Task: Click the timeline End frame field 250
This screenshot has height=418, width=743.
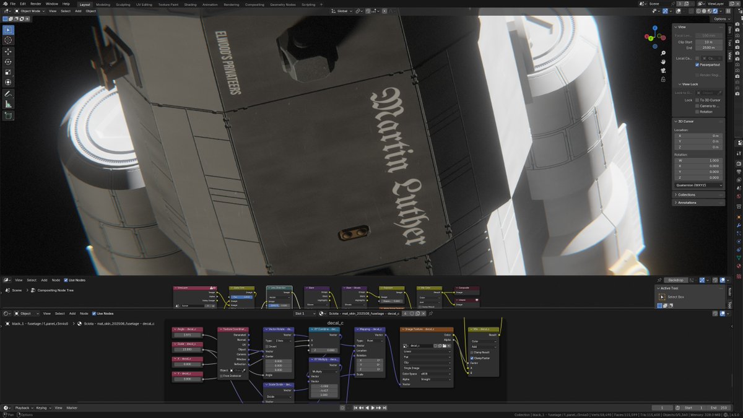Action: pyautogui.click(x=718, y=408)
